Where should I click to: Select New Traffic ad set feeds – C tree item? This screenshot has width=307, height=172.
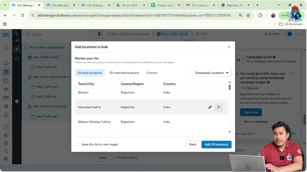[50, 77]
